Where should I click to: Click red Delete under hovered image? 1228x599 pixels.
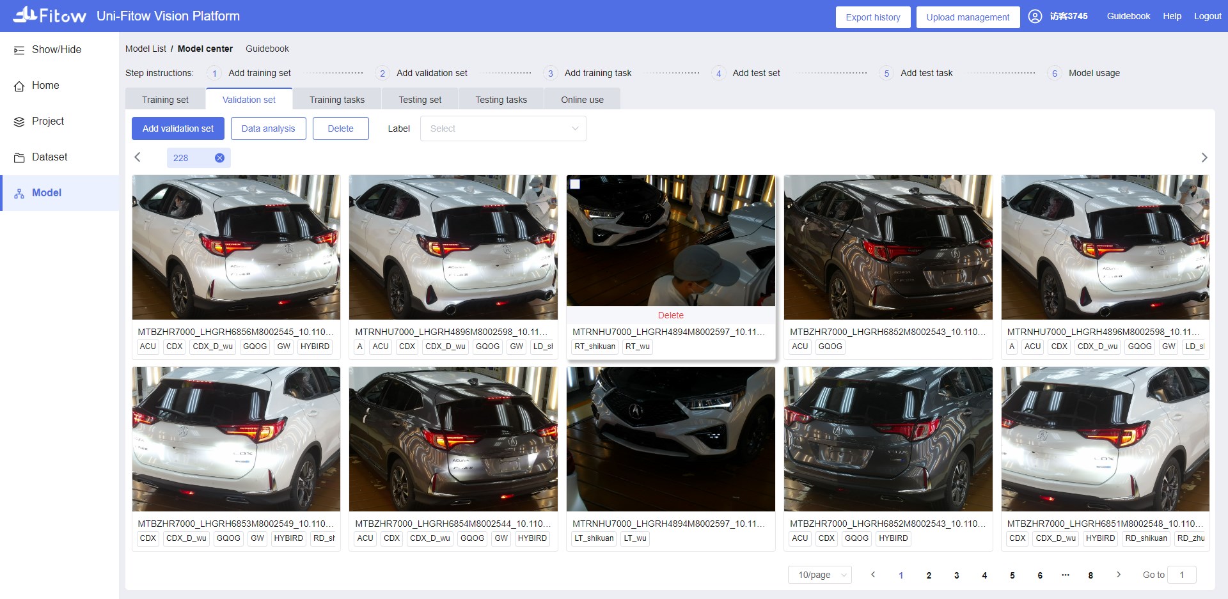[670, 315]
